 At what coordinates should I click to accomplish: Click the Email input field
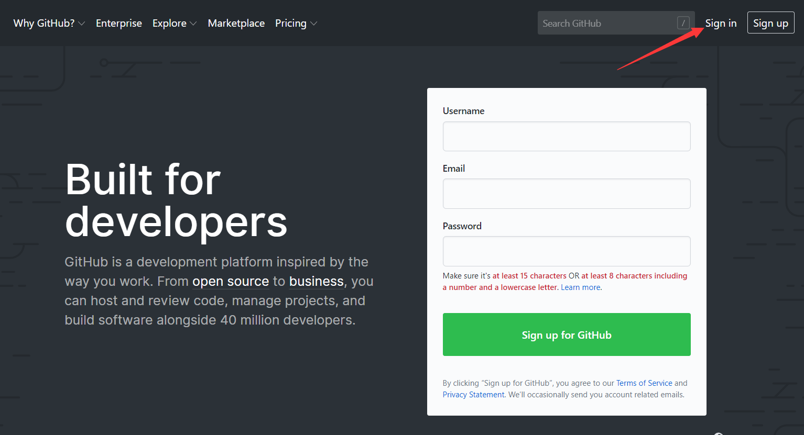coord(566,194)
